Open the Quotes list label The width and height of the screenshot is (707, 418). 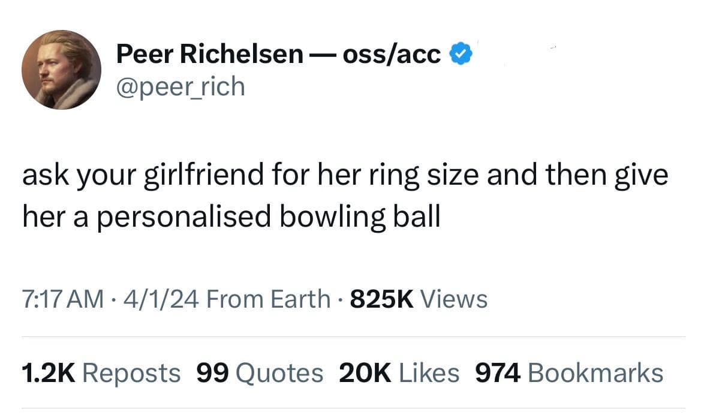[279, 372]
